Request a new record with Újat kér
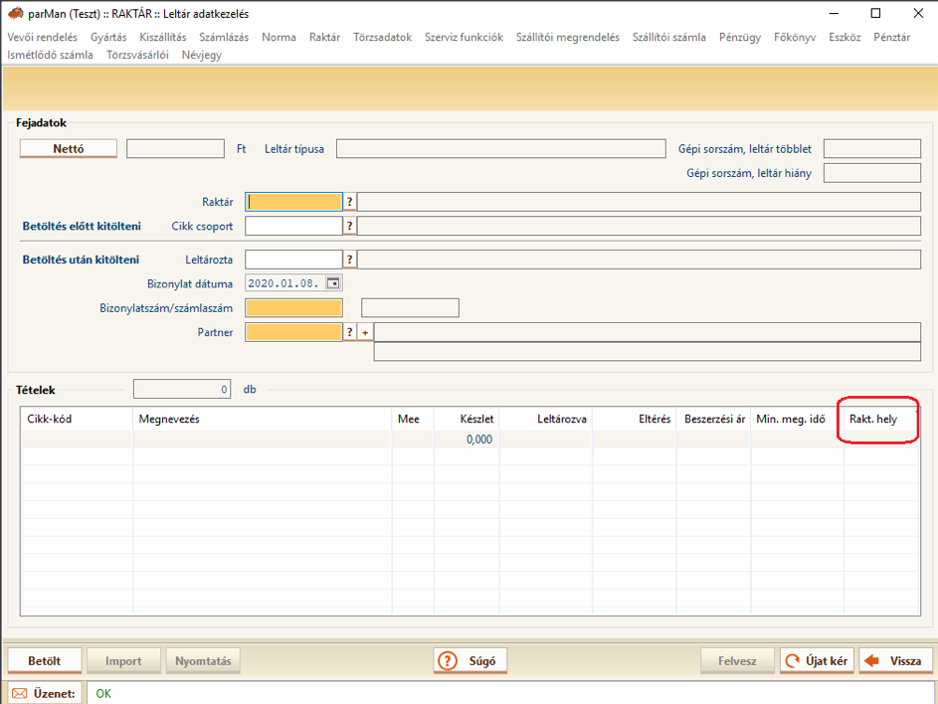The width and height of the screenshot is (938, 704). (x=817, y=661)
